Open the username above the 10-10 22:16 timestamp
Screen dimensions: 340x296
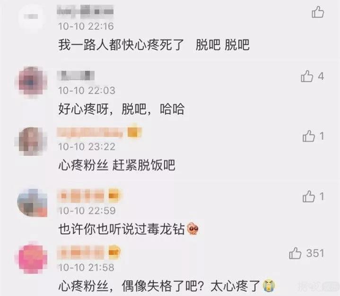click(85, 11)
